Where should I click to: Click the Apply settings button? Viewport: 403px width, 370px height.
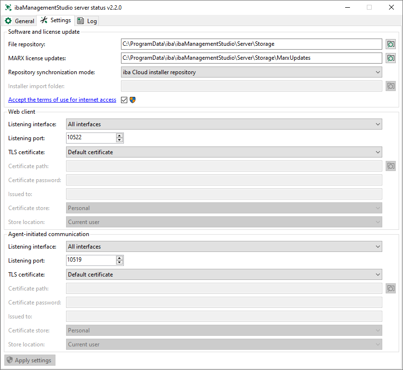point(30,360)
